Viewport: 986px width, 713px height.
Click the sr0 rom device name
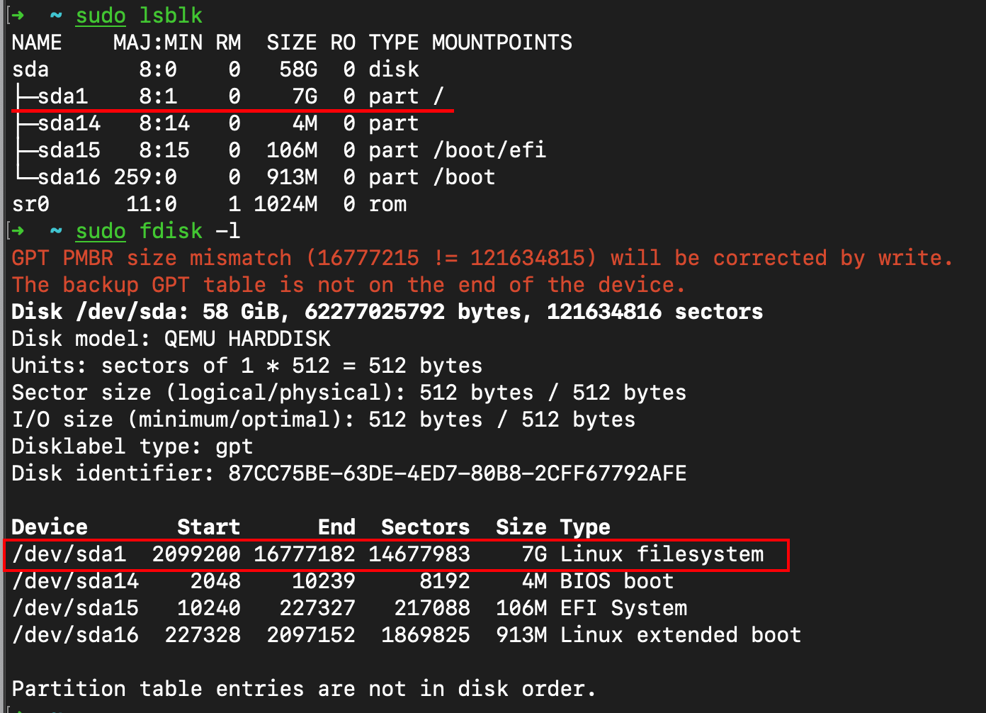pyautogui.click(x=30, y=204)
